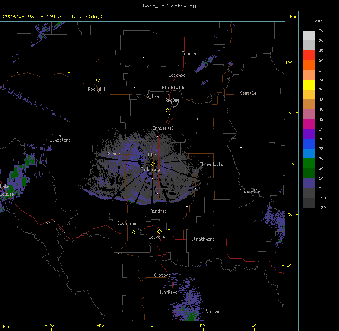Image resolution: width=339 pixels, height=331 pixels.
Task: Click the km unit label at bottom left
Action: [6, 326]
